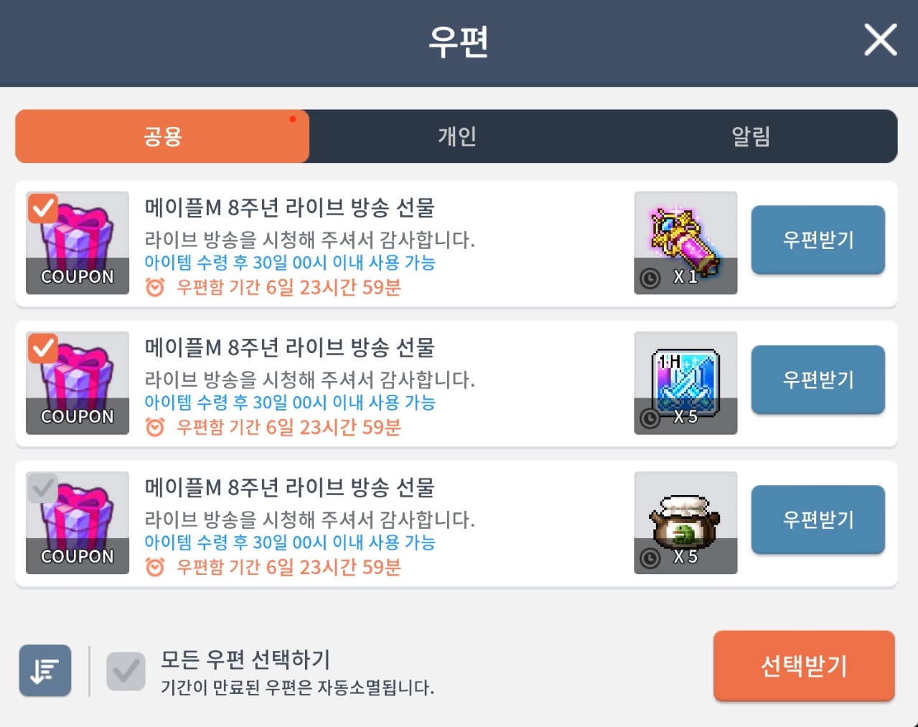Enable the 모든 우편 선택하기 checkbox
The height and width of the screenshot is (727, 918).
(x=126, y=672)
